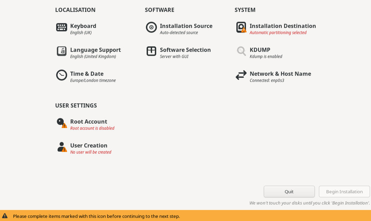Viewport: 371px width, 221px height.
Task: Click the 'English (UK)' keyboard status
Action: [x=81, y=32]
